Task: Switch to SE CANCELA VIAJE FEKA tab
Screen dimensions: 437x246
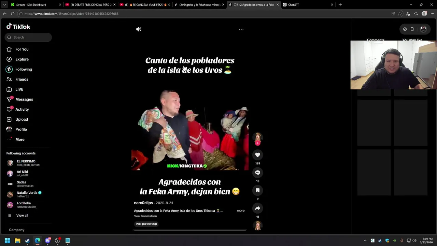Action: [145, 5]
